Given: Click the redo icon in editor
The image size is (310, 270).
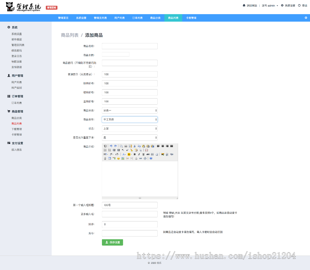Looking at the screenshot, I should coord(115,146).
